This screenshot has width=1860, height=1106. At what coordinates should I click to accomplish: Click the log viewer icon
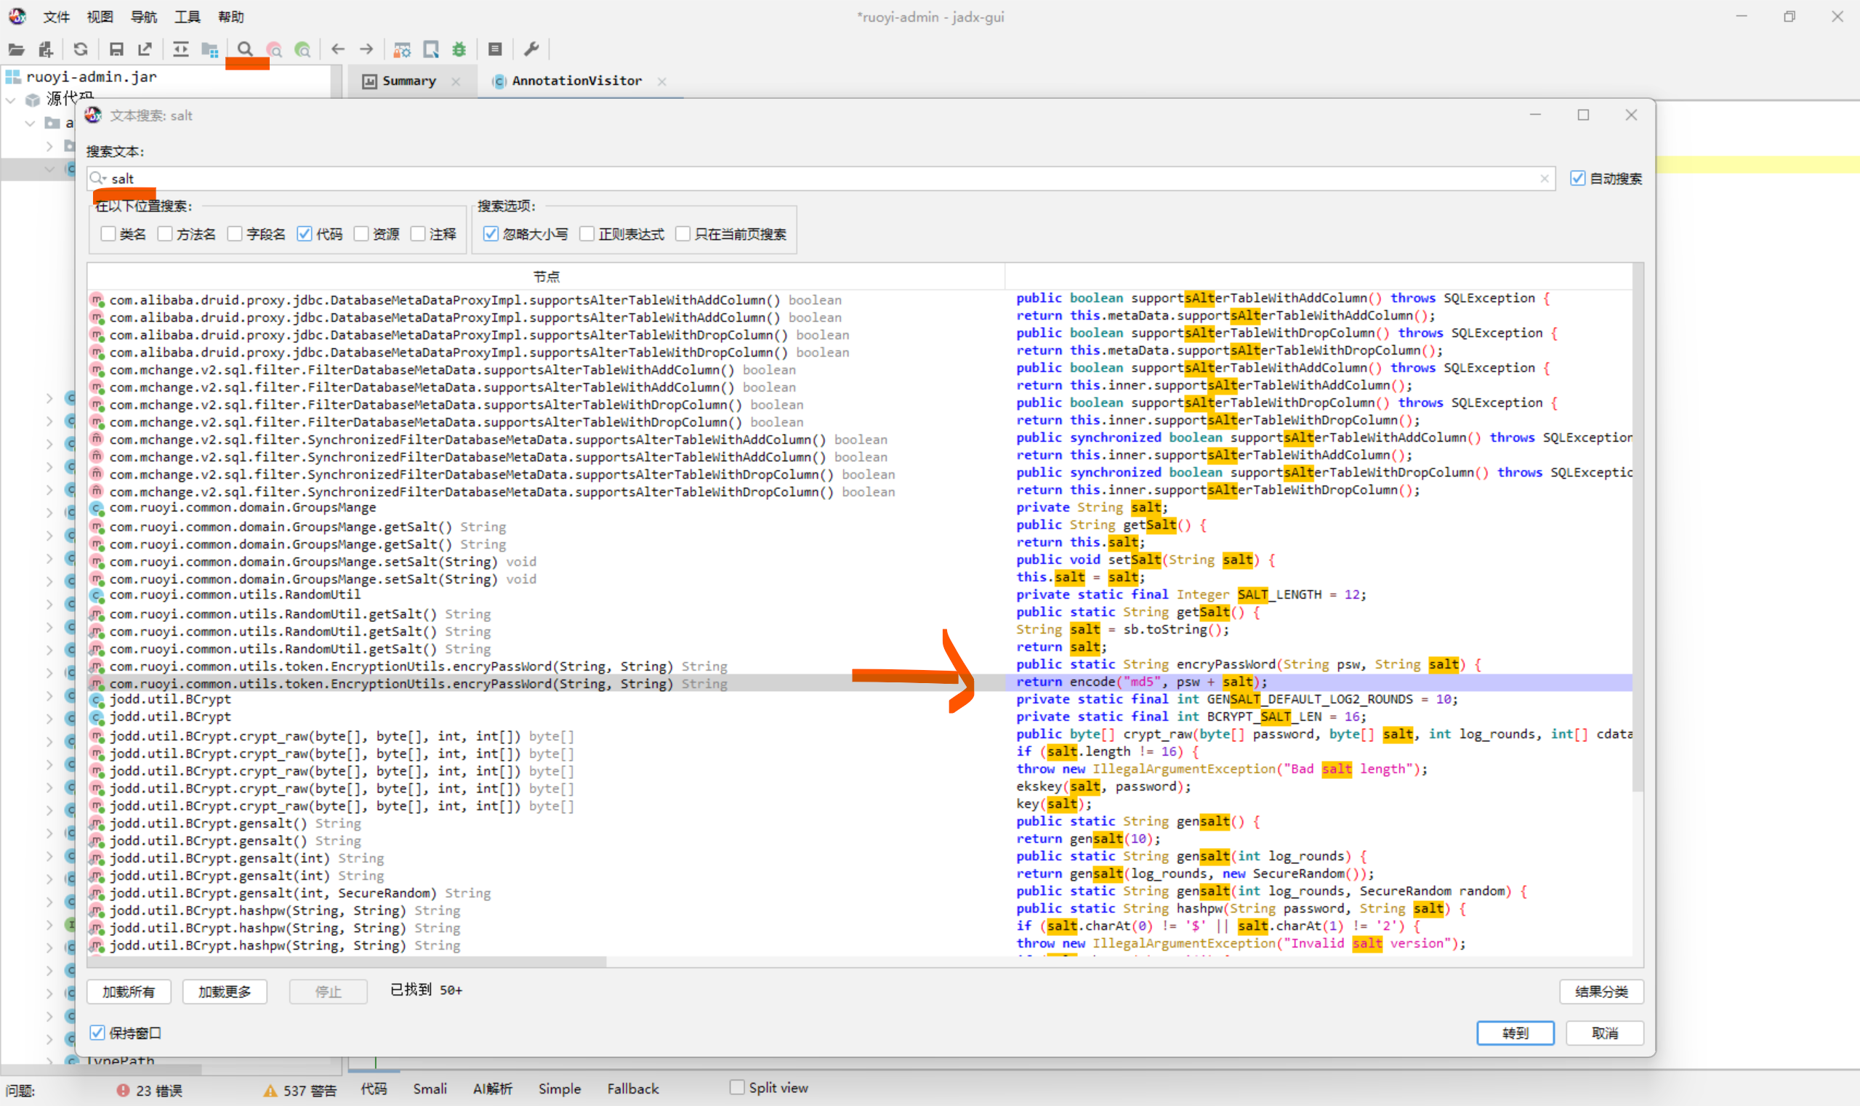(x=494, y=49)
